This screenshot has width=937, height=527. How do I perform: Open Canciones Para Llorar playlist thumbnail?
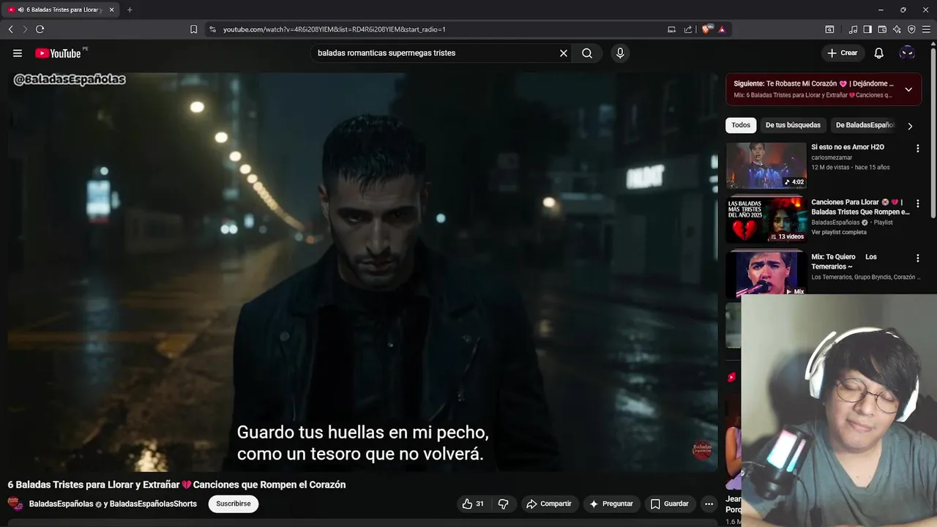(766, 220)
